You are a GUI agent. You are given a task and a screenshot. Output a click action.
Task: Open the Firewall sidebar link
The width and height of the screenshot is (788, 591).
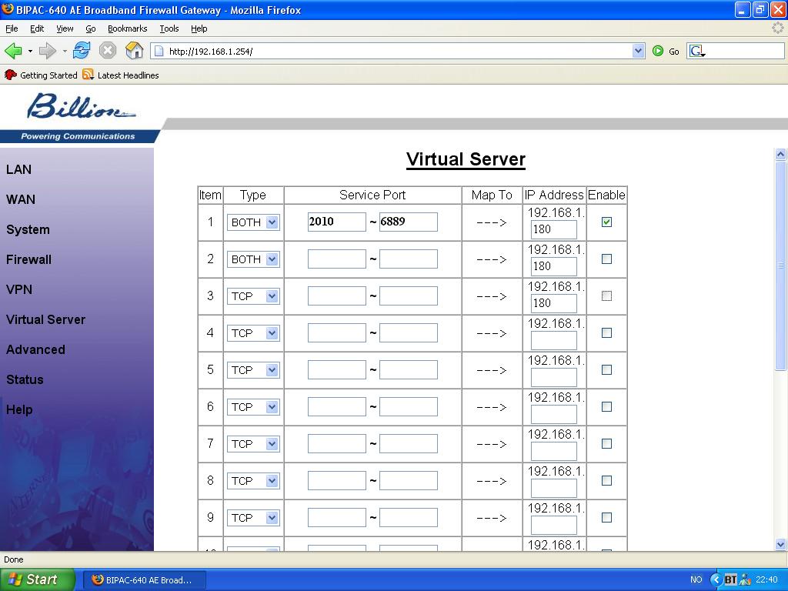coord(28,260)
